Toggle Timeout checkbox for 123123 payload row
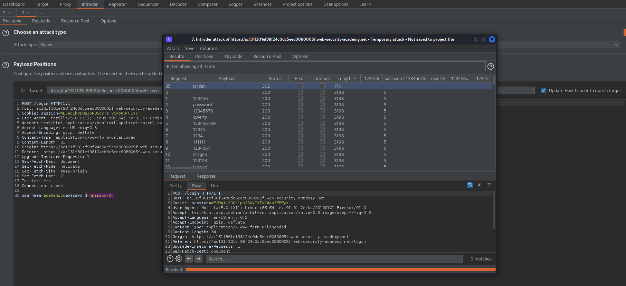Viewport: 626px width, 286px height. pyautogui.click(x=322, y=160)
